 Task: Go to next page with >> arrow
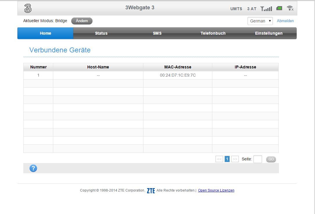[235, 159]
